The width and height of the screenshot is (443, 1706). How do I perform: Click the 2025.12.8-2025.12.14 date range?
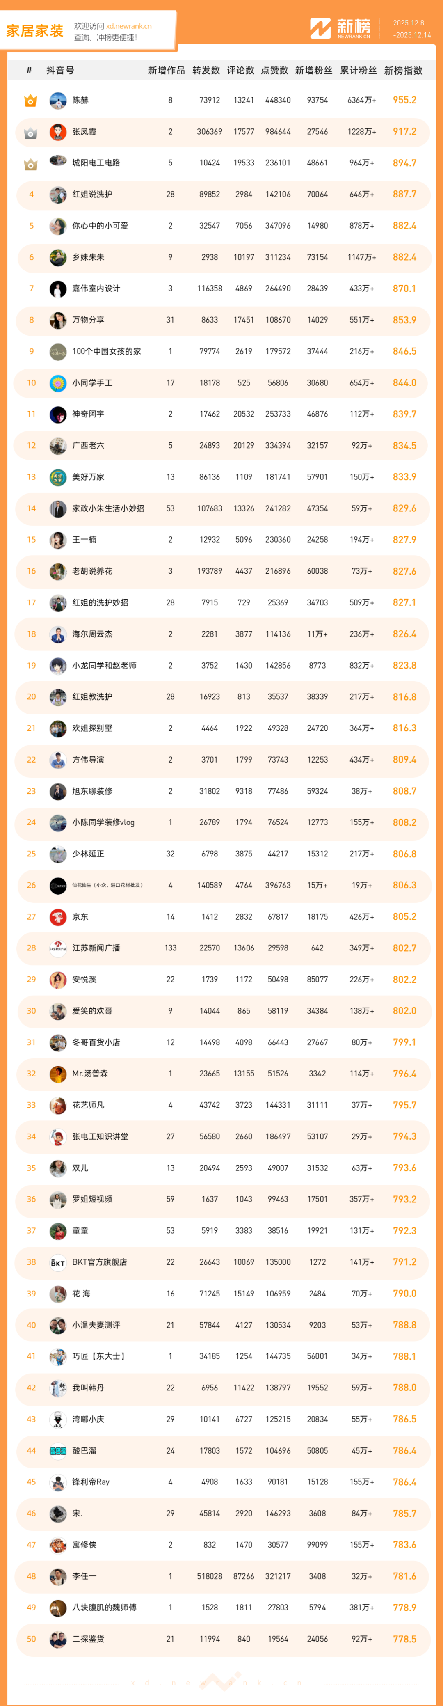pyautogui.click(x=411, y=29)
